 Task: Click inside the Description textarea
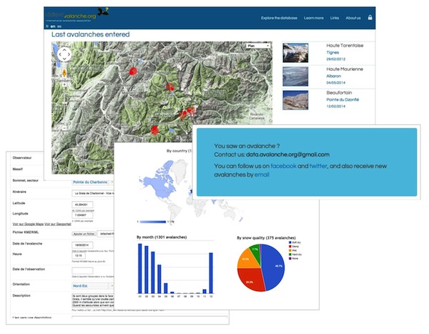(x=93, y=300)
